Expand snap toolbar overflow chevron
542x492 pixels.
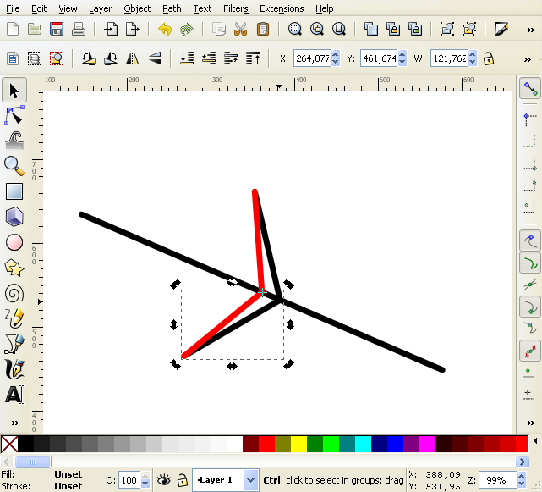(531, 423)
